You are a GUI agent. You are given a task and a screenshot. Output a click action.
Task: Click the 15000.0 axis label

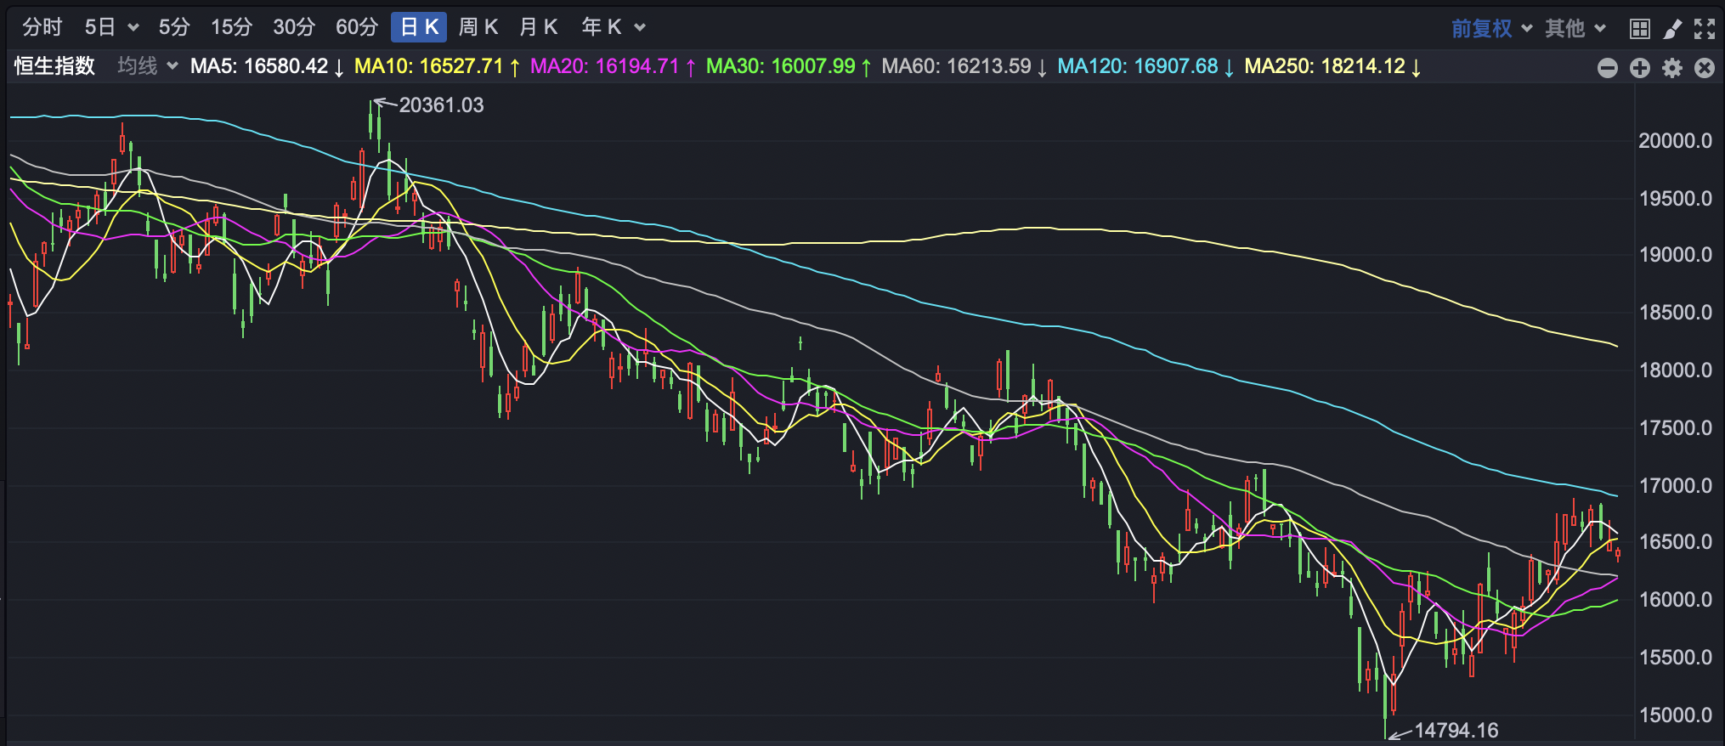click(x=1675, y=715)
